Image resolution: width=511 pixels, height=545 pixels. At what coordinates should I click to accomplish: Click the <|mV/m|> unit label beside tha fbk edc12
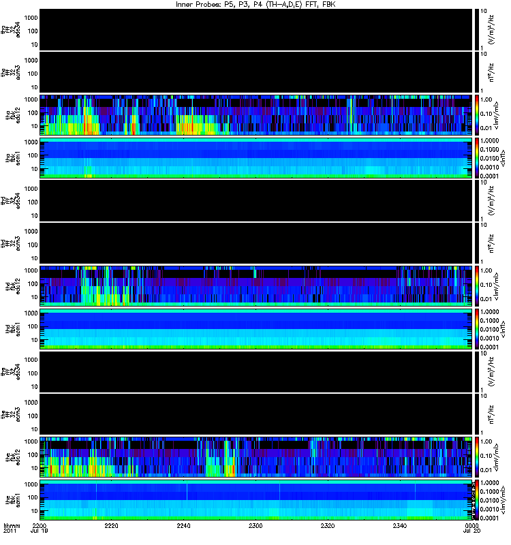tap(497, 115)
